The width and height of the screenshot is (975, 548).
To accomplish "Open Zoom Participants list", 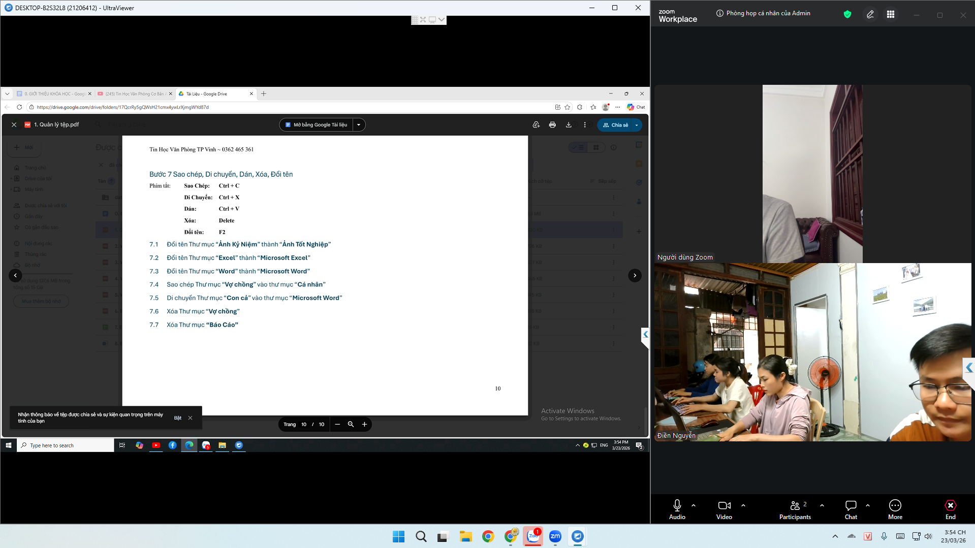I will click(795, 509).
